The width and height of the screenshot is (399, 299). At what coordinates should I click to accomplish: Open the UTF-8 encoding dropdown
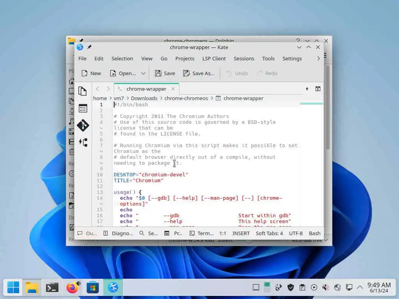click(x=296, y=234)
